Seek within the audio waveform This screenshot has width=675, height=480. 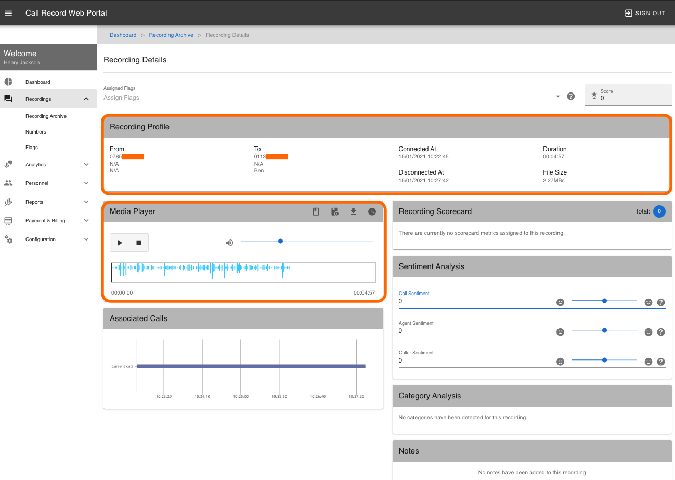[x=243, y=272]
